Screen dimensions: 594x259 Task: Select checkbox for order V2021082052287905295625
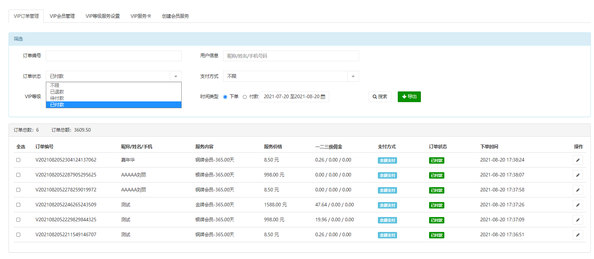pos(18,175)
